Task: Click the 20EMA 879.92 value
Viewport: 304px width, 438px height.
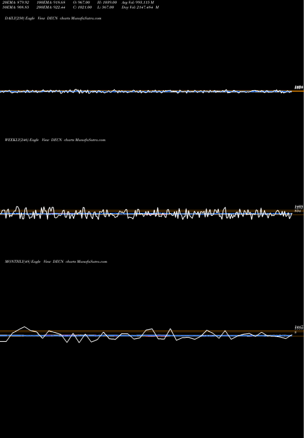Action: 16,2
